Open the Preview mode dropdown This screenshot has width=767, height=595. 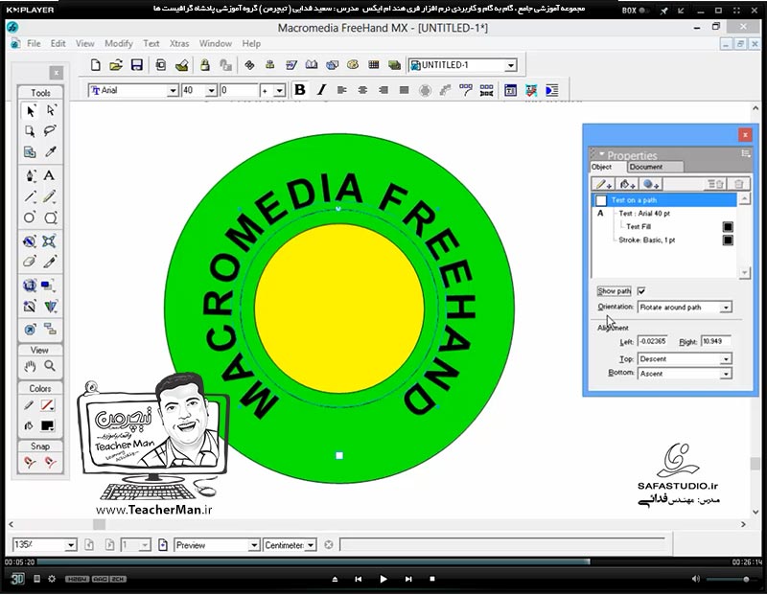(253, 545)
